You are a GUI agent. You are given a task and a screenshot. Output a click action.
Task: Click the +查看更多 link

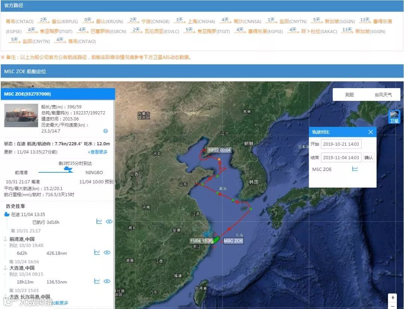[97, 152]
